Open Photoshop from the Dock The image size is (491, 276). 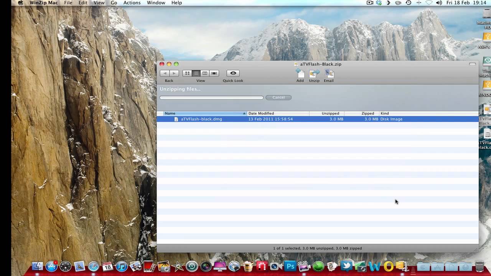[290, 266]
